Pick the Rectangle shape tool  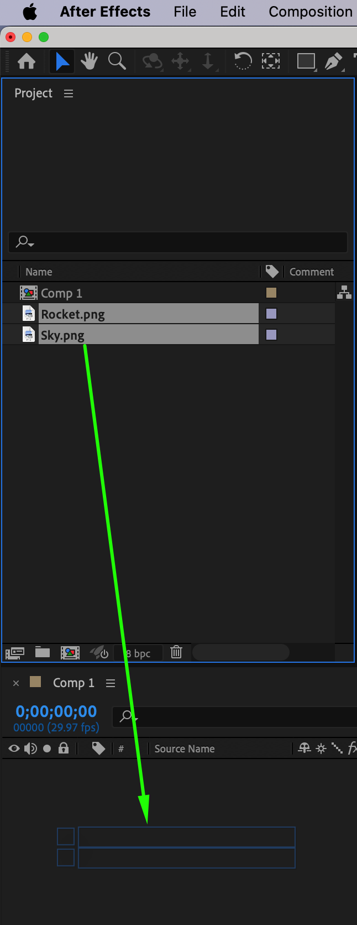(306, 61)
